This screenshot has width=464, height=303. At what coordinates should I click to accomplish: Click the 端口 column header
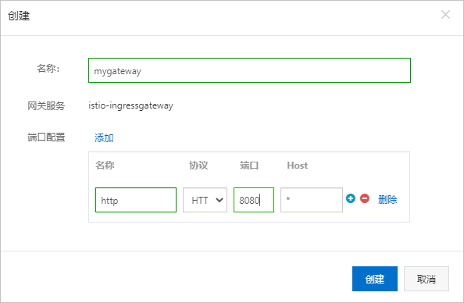click(x=249, y=166)
